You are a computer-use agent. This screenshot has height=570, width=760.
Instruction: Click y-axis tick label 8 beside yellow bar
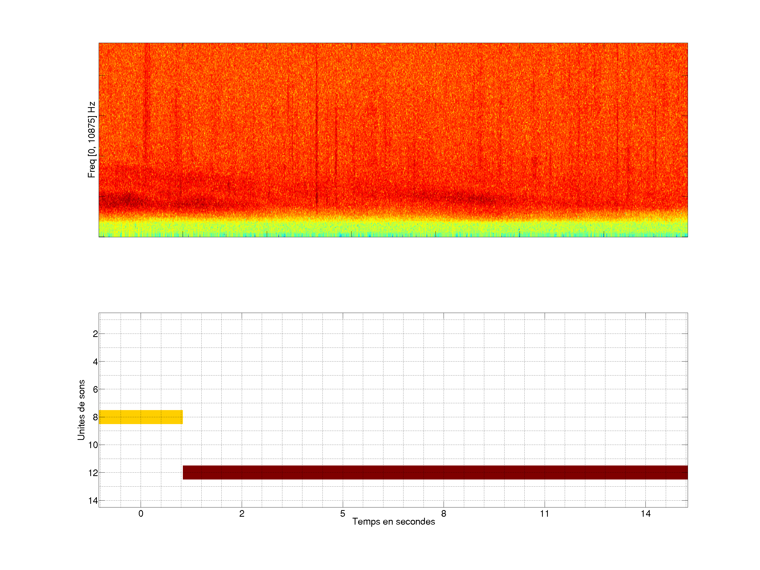pyautogui.click(x=95, y=417)
